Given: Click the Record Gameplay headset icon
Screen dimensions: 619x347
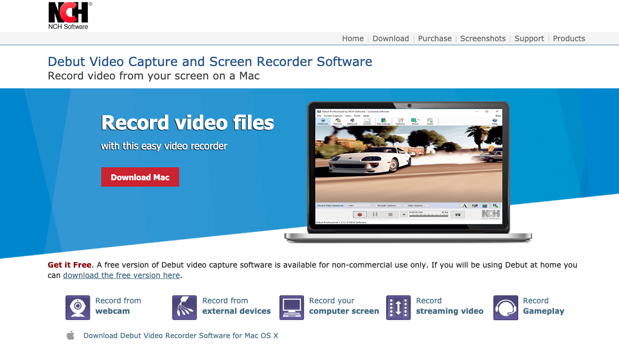Looking at the screenshot, I should [506, 307].
